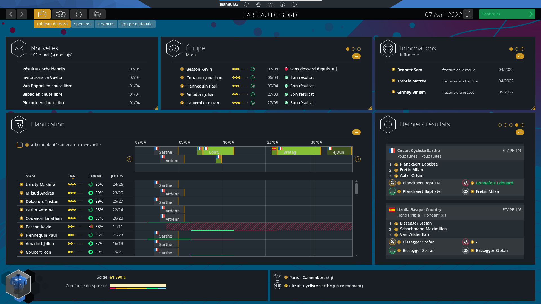
Task: Sort rider list by ÉVAL. column
Action: point(73,176)
